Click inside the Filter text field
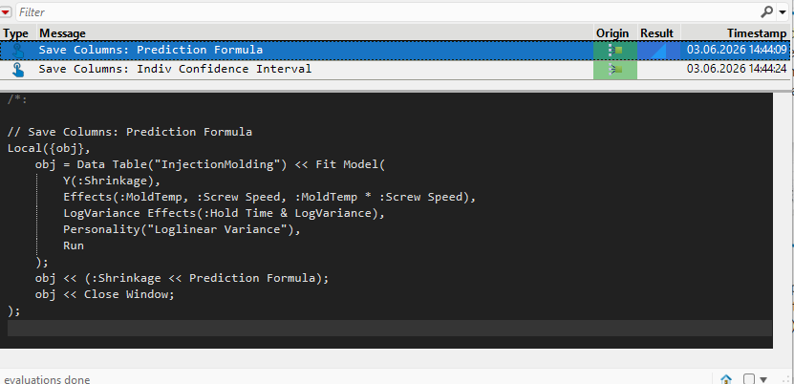 (387, 11)
